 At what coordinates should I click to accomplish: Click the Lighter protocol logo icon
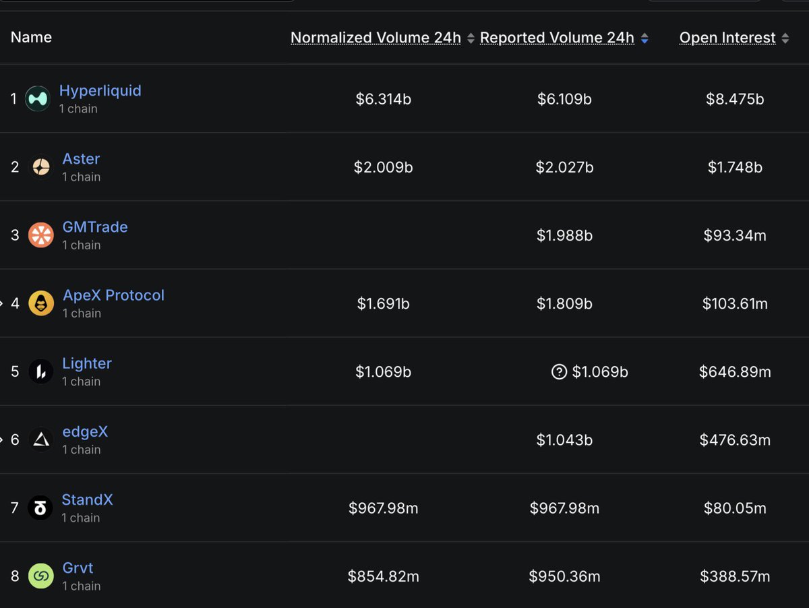40,371
